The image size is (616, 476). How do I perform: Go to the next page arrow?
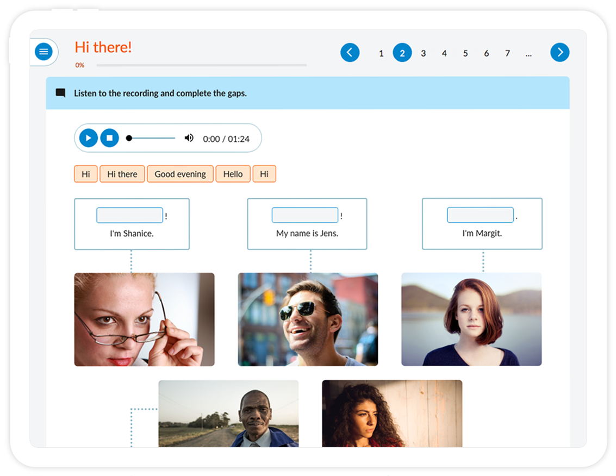(559, 53)
